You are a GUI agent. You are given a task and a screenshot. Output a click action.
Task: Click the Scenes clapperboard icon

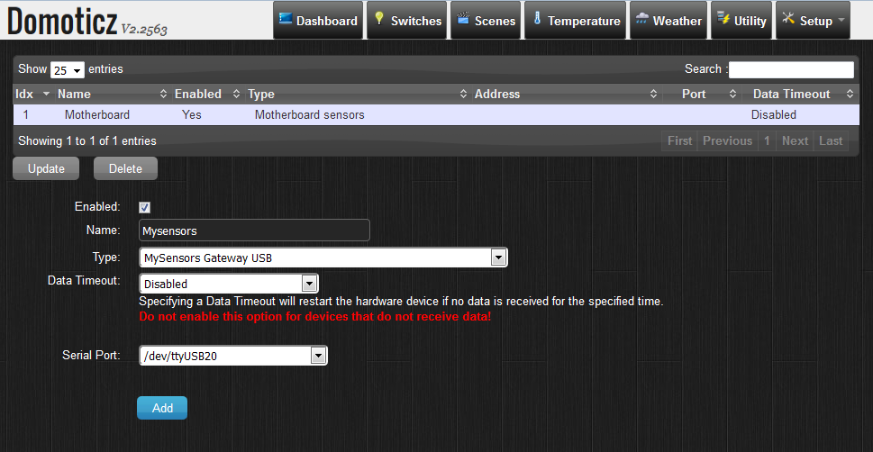pos(463,18)
